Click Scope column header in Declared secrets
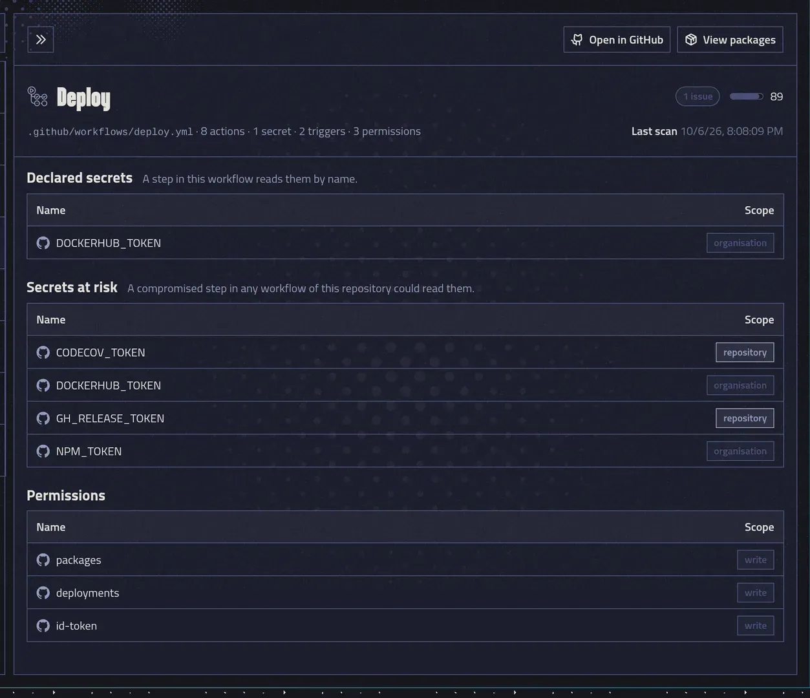Screen dimensions: 810x698 tap(759, 210)
